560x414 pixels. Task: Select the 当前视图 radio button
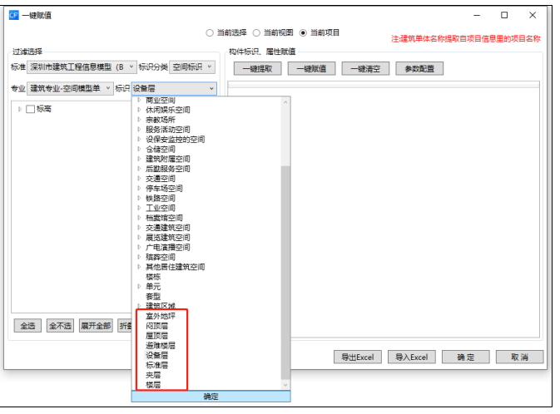tap(256, 32)
